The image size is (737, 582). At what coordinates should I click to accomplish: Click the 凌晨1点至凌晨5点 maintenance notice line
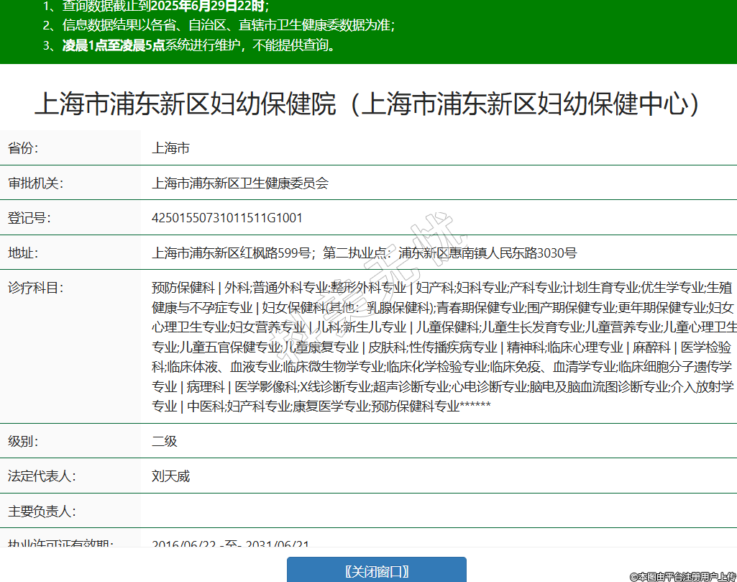[198, 45]
